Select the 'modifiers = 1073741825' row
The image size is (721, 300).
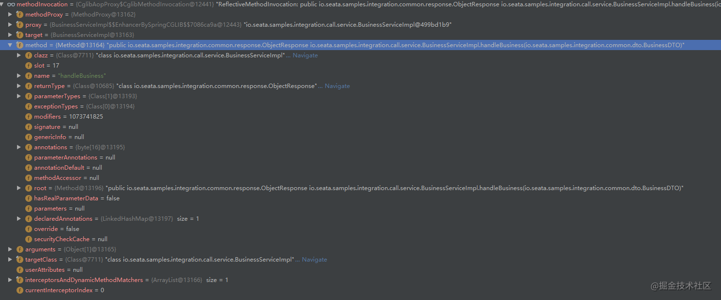click(360, 116)
